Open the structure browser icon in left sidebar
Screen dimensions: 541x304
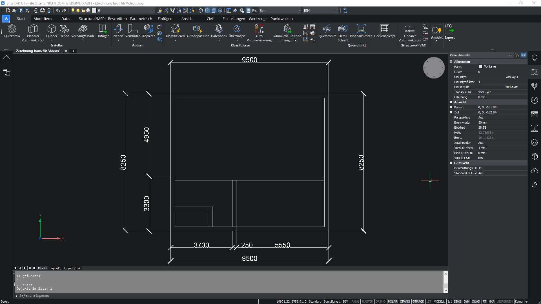6,72
